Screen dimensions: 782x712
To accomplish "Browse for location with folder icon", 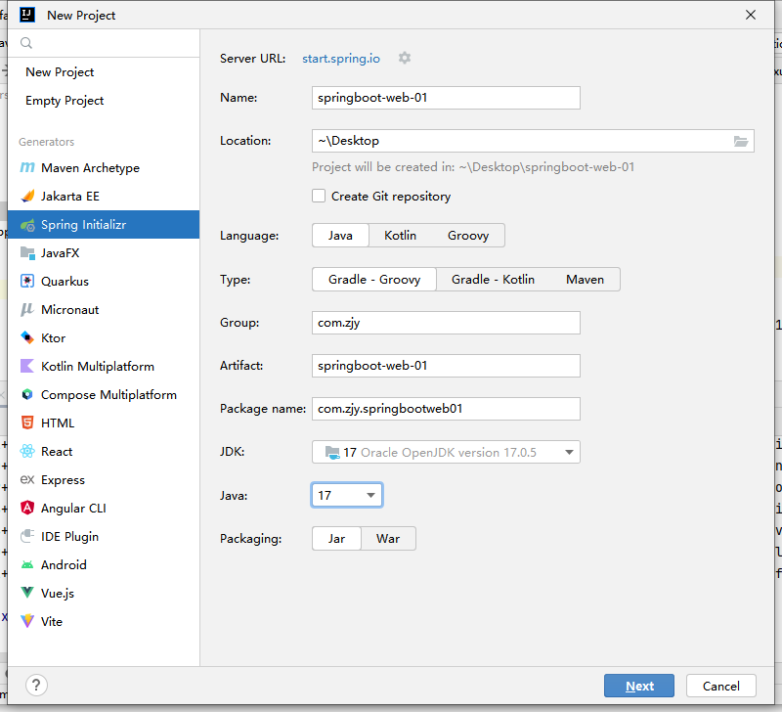I will click(x=741, y=141).
